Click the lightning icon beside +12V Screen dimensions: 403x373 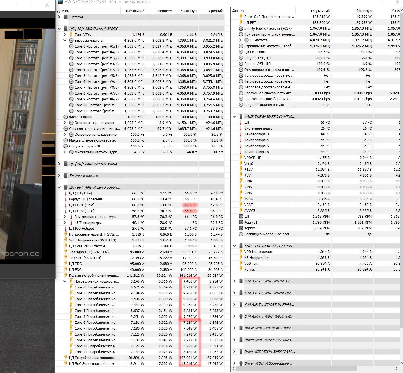pos(241,169)
